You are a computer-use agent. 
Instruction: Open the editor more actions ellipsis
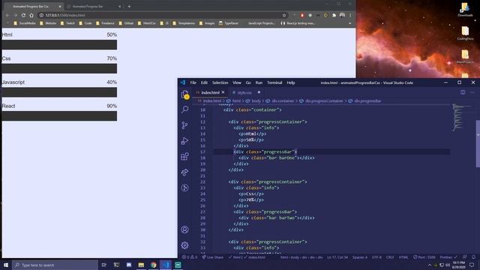pyautogui.click(x=472, y=92)
